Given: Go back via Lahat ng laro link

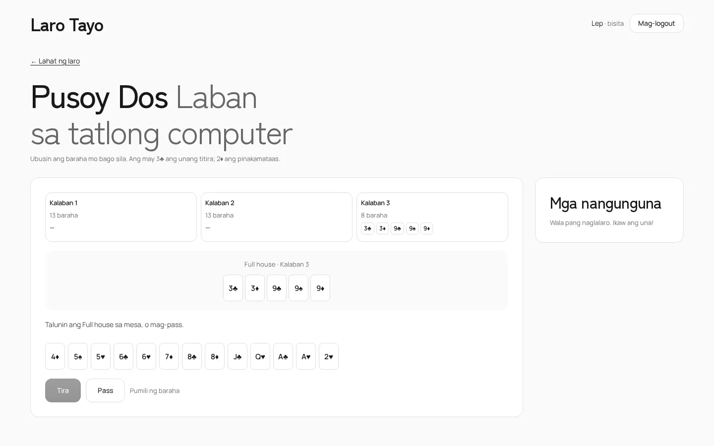Looking at the screenshot, I should pos(55,61).
